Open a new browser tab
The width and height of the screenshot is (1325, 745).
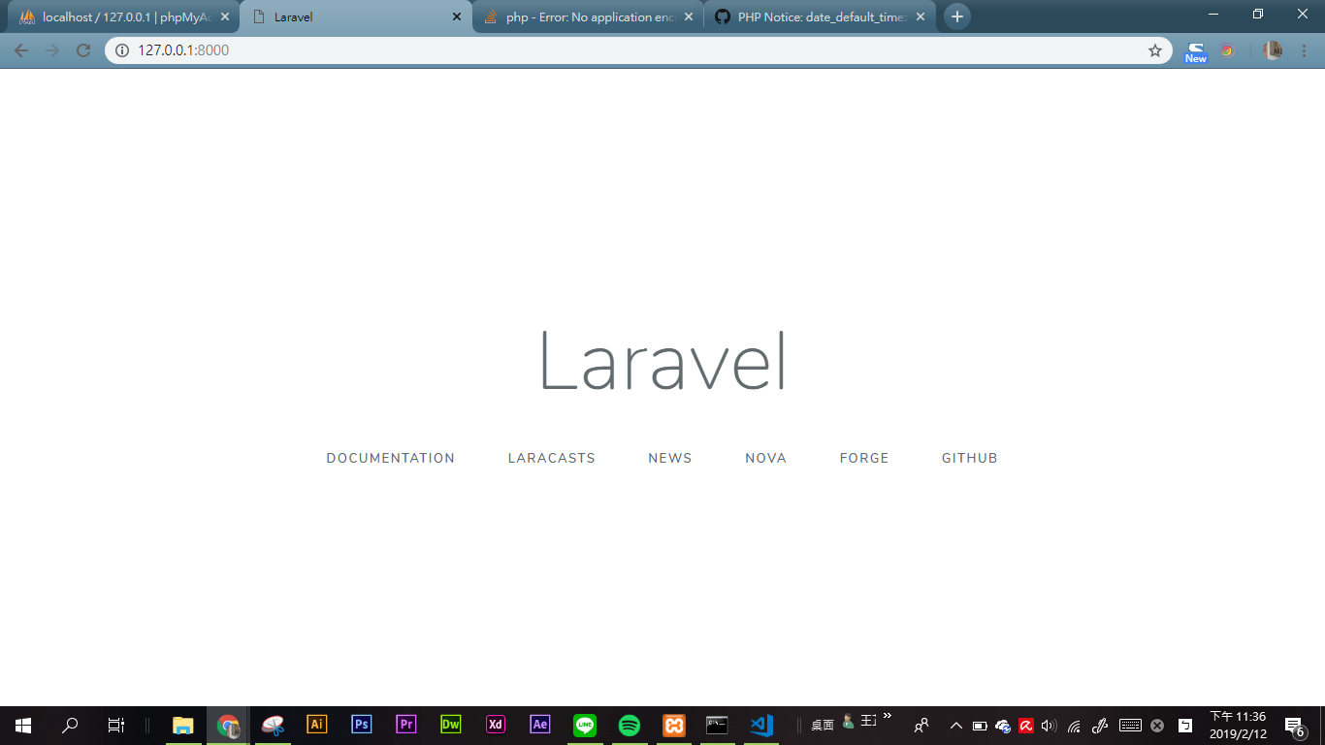coord(957,16)
